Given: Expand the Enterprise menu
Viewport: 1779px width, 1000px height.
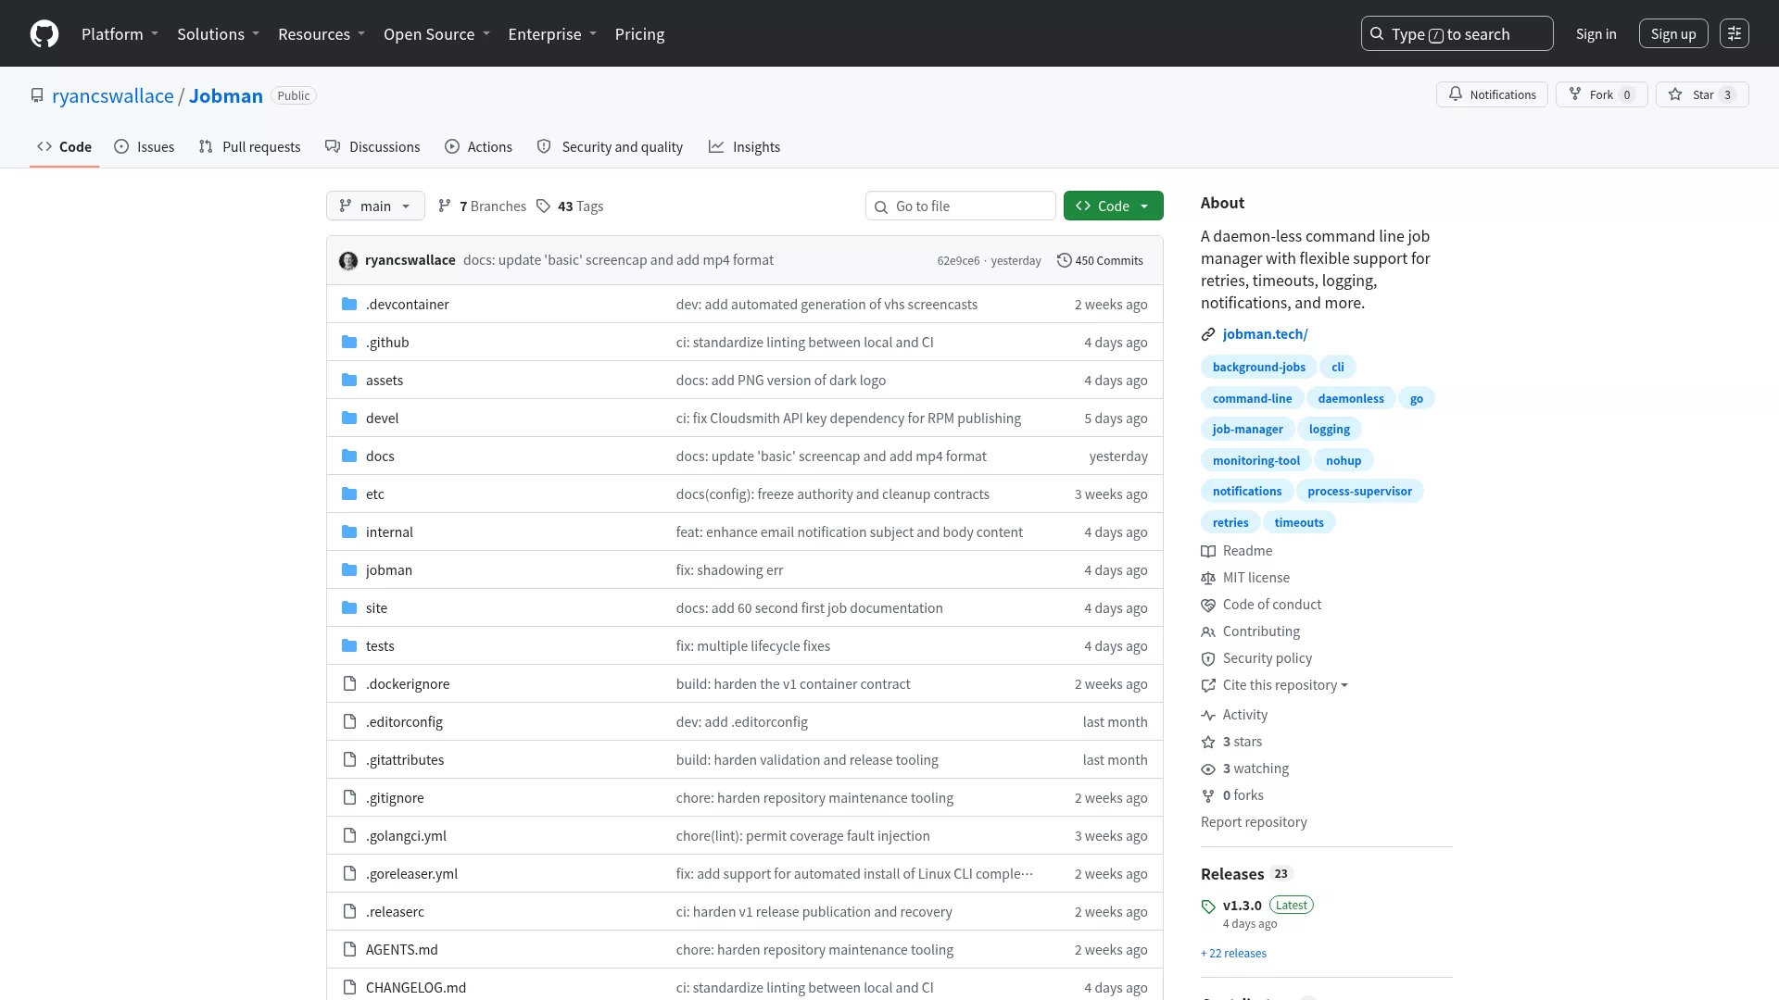Looking at the screenshot, I should click(x=553, y=34).
